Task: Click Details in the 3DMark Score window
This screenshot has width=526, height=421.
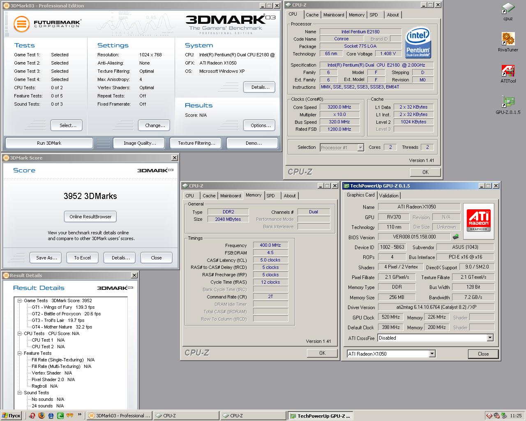Action: coord(120,258)
